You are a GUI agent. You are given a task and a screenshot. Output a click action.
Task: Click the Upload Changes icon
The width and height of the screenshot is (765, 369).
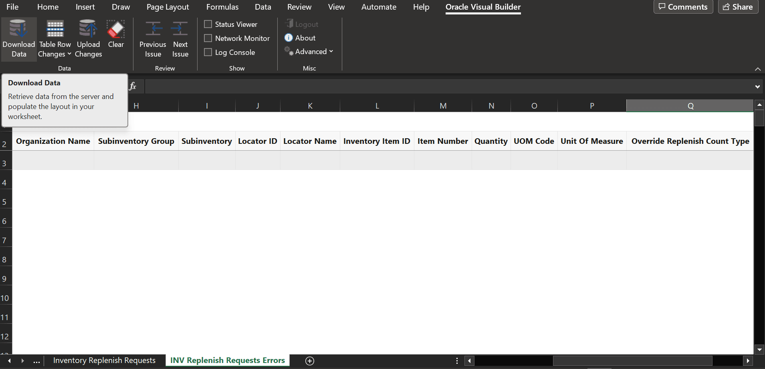tap(88, 29)
